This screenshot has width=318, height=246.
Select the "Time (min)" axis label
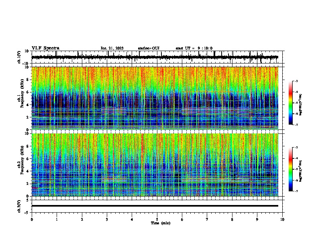click(161, 223)
